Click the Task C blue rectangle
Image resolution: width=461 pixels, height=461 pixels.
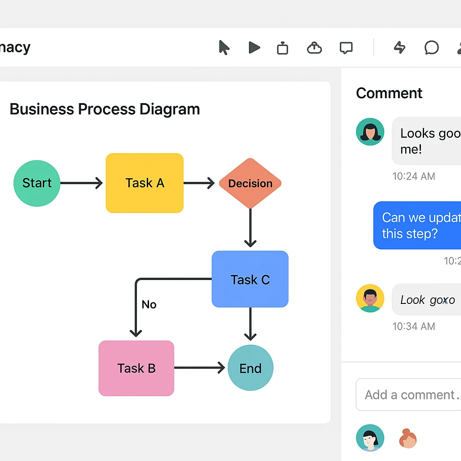[x=250, y=279]
